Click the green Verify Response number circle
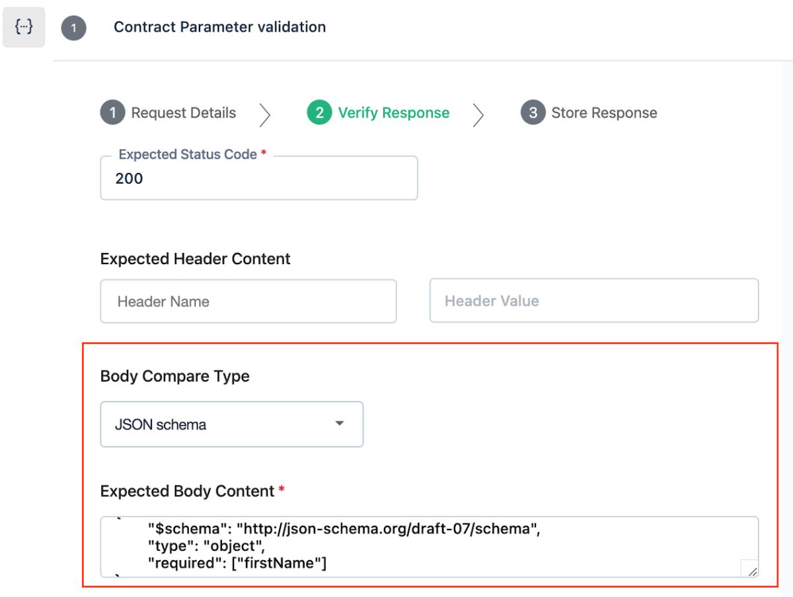 (x=319, y=113)
